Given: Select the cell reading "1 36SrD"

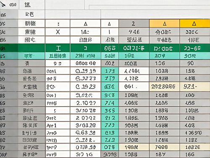Looking at the screenshot, I should [195, 133].
